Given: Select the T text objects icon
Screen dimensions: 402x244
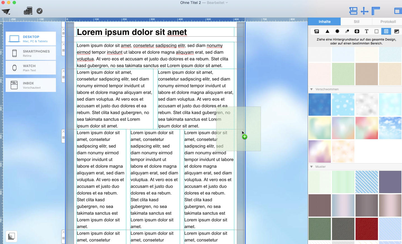Looking at the screenshot, I should point(366,31).
